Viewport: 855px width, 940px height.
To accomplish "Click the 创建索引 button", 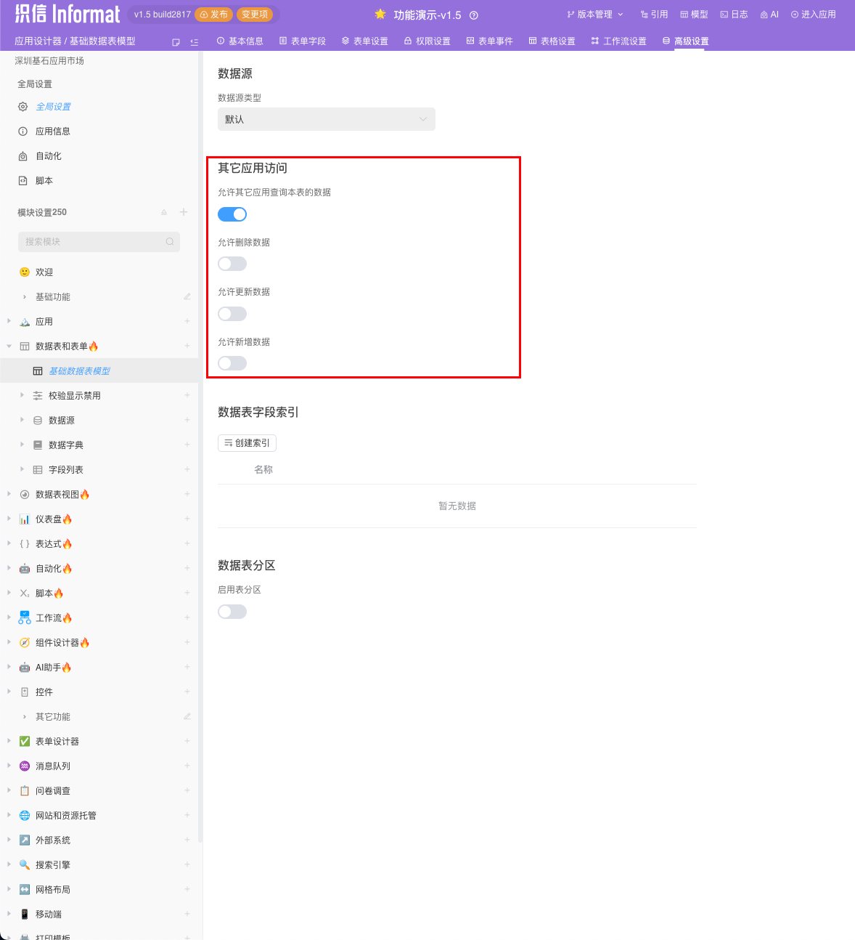I will (x=247, y=442).
